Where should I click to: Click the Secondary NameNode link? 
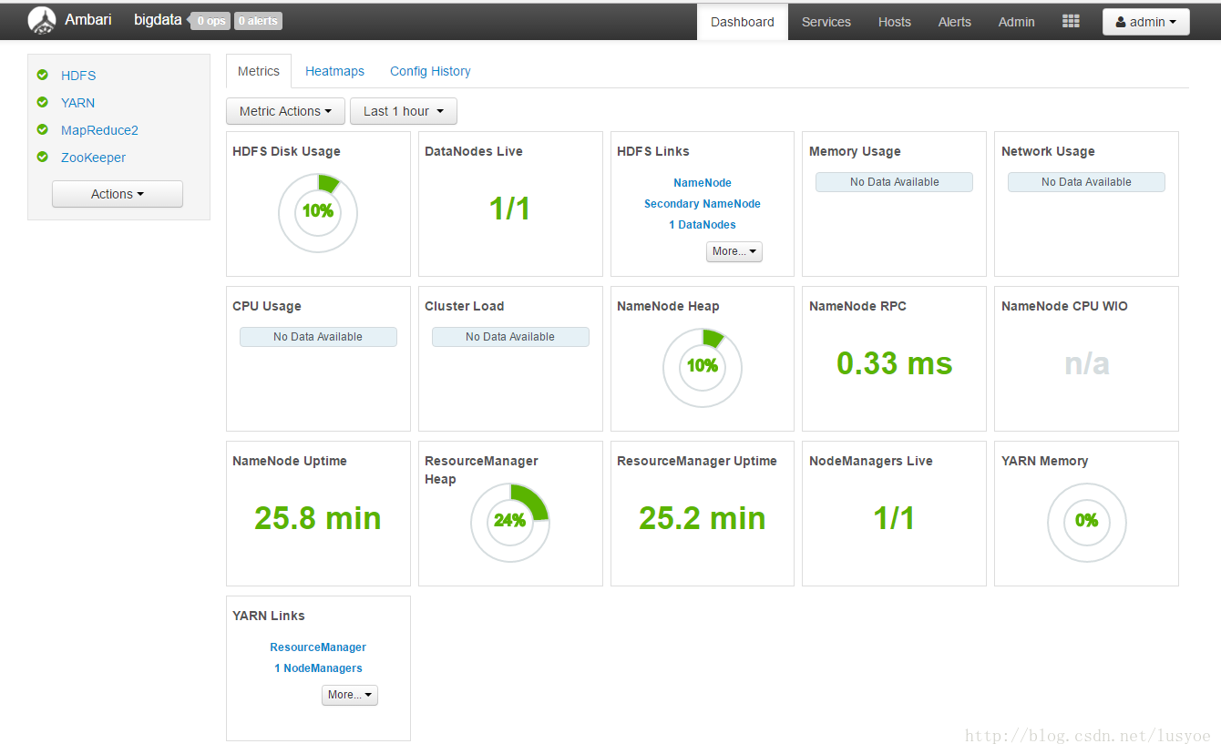point(703,204)
